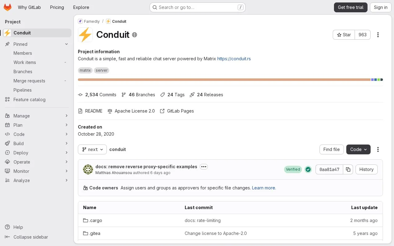The height and width of the screenshot is (246, 394).
Task: Expand the Operate sidebar menu
Action: 37,162
